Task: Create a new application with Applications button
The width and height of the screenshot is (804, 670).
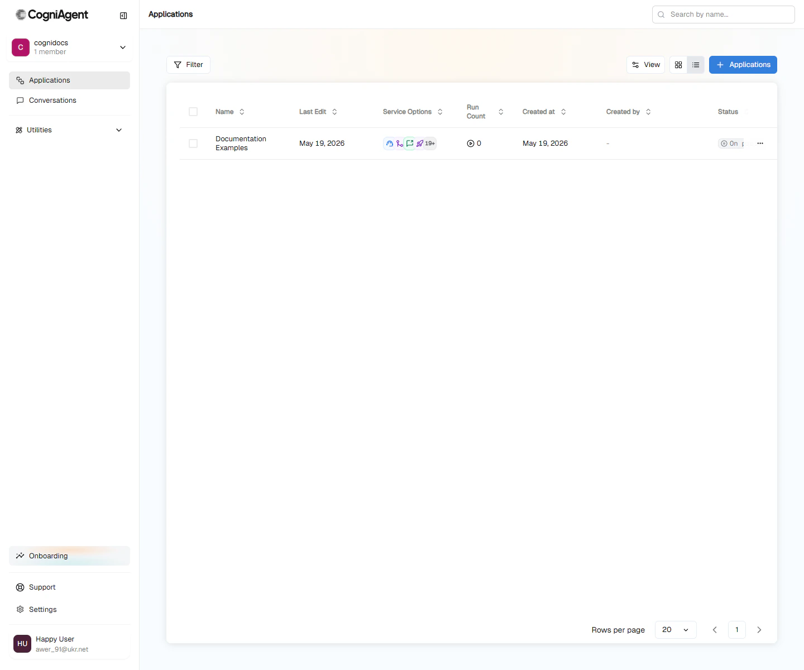Action: 743,65
